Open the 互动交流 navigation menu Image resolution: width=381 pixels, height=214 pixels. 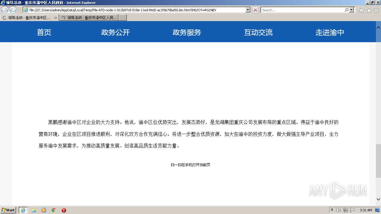point(258,32)
